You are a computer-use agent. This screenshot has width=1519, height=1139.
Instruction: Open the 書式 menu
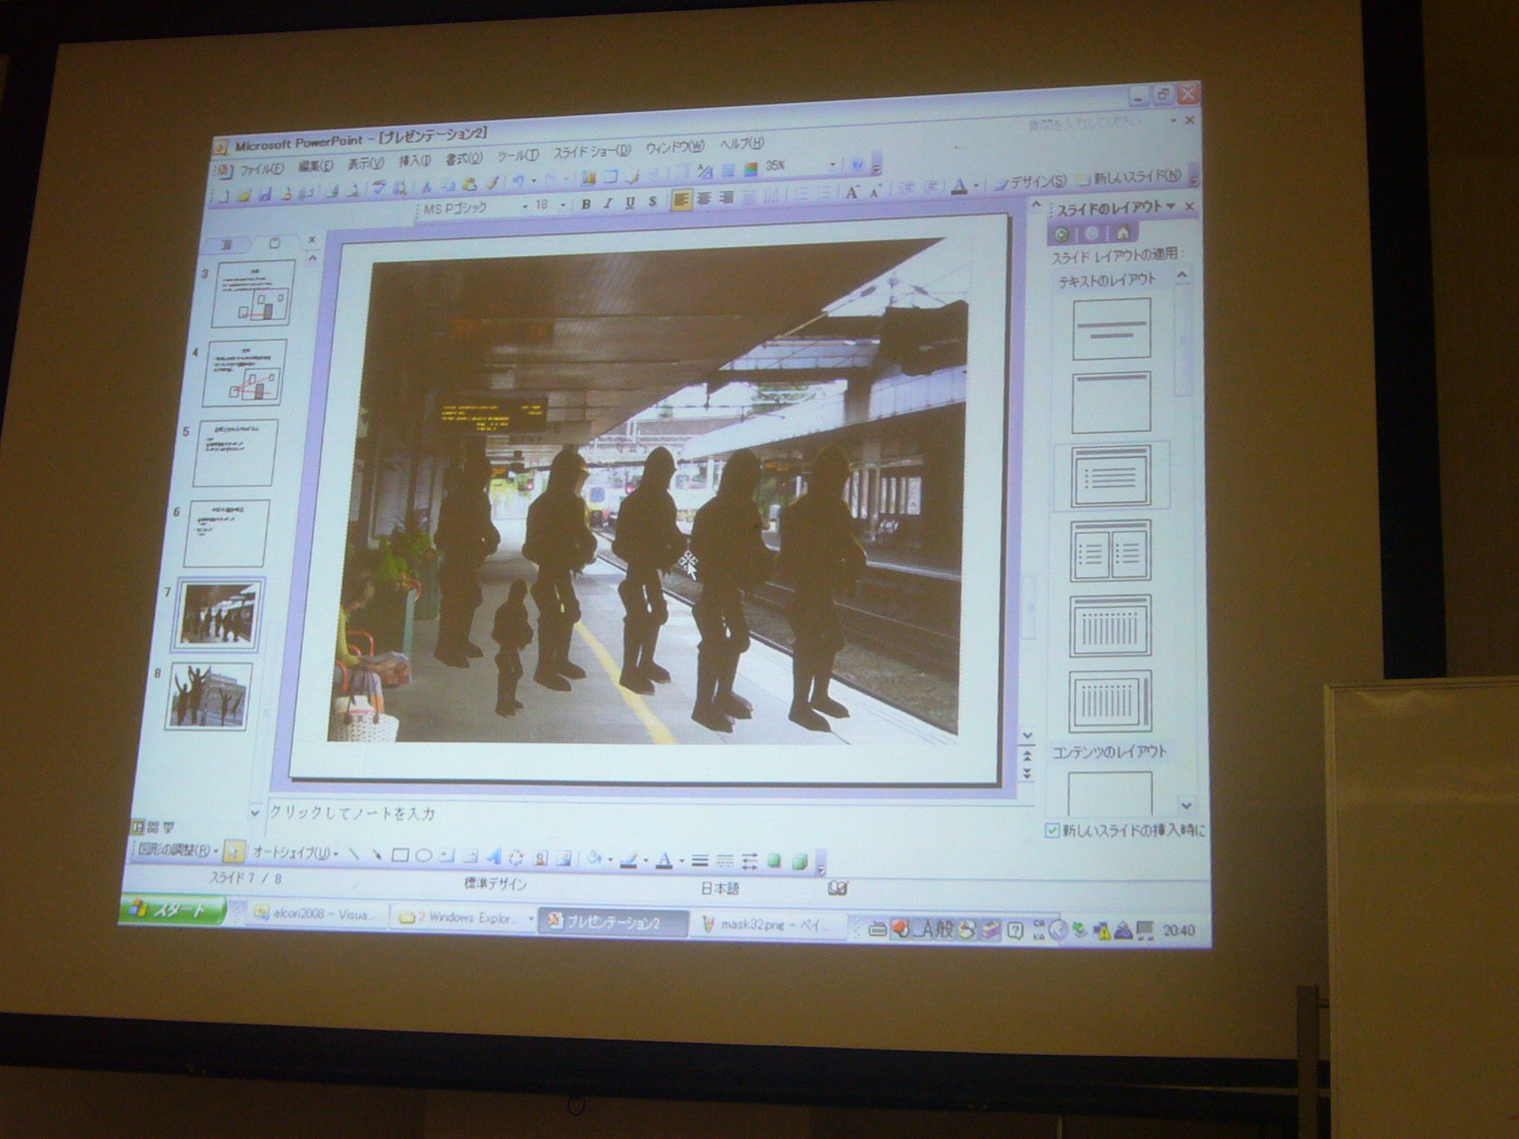[464, 159]
